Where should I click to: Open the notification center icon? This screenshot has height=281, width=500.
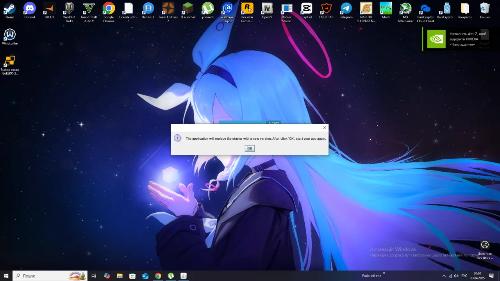click(492, 276)
